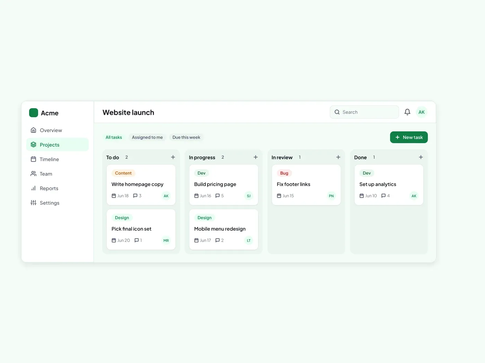The image size is (485, 363).
Task: Open Mobile menu redesign card title
Action: pos(220,229)
